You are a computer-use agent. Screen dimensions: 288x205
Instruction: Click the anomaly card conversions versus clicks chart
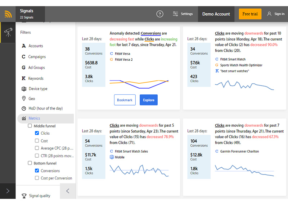pyautogui.click(x=139, y=84)
